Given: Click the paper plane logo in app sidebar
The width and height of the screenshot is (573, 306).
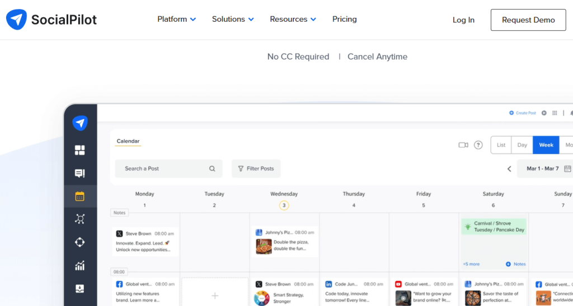Looking at the screenshot, I should (80, 123).
